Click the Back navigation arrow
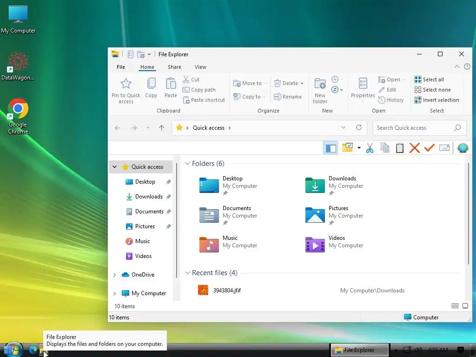The width and height of the screenshot is (476, 357). [x=118, y=128]
